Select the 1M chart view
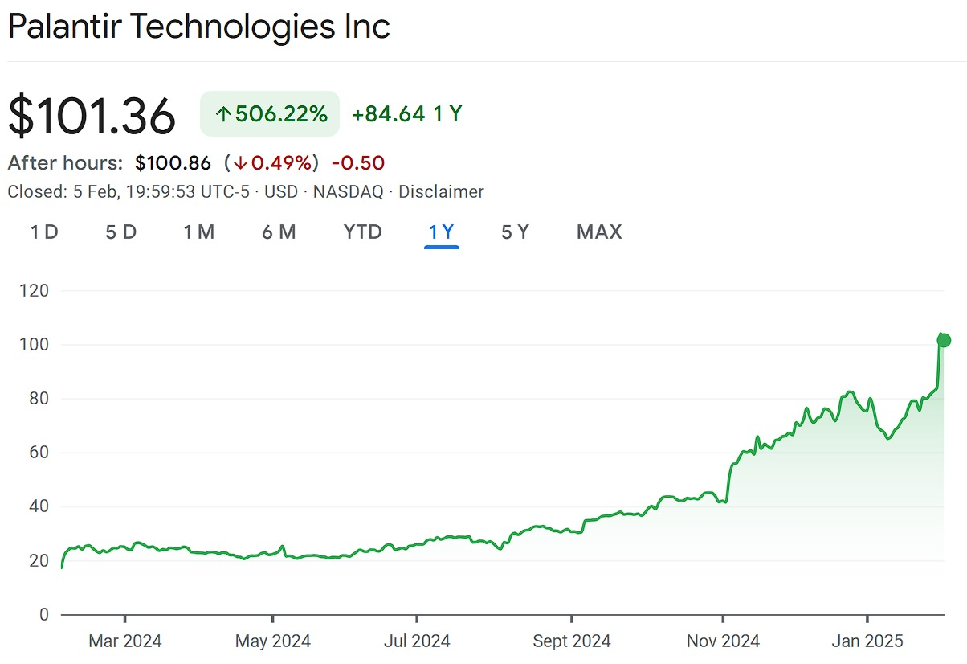The width and height of the screenshot is (967, 664). pos(198,232)
